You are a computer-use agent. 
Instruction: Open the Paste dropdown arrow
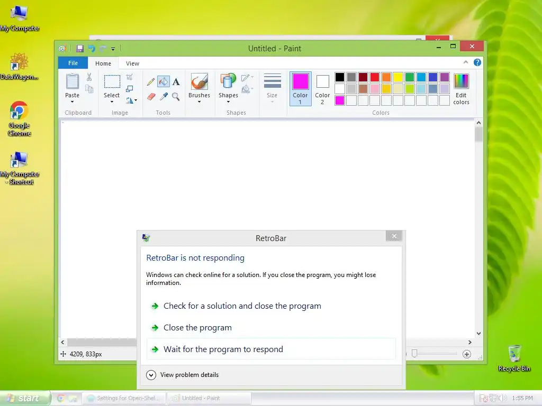click(x=72, y=102)
